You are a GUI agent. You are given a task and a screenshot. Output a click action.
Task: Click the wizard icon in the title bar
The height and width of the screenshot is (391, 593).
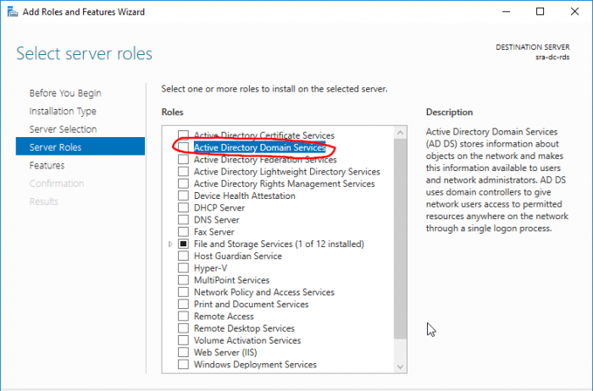pyautogui.click(x=13, y=12)
